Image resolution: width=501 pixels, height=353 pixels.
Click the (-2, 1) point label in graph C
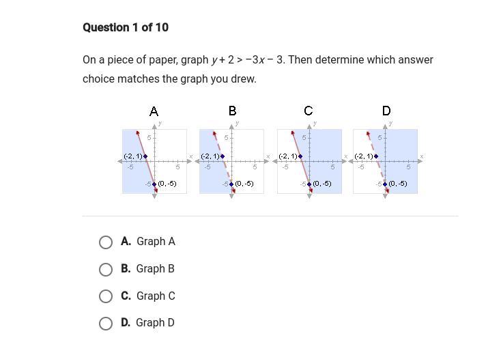pos(288,156)
